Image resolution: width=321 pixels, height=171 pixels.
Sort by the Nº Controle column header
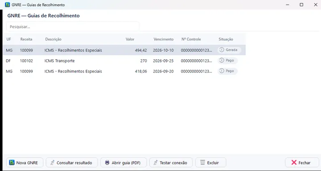pyautogui.click(x=191, y=39)
